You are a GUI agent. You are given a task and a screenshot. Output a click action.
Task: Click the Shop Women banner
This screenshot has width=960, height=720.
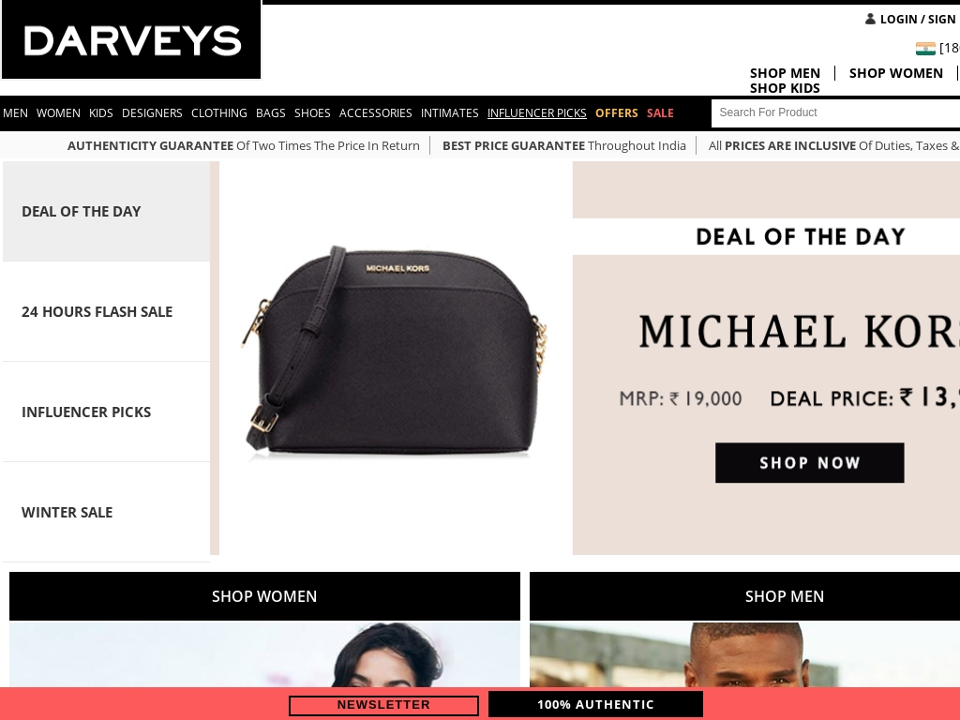264,596
